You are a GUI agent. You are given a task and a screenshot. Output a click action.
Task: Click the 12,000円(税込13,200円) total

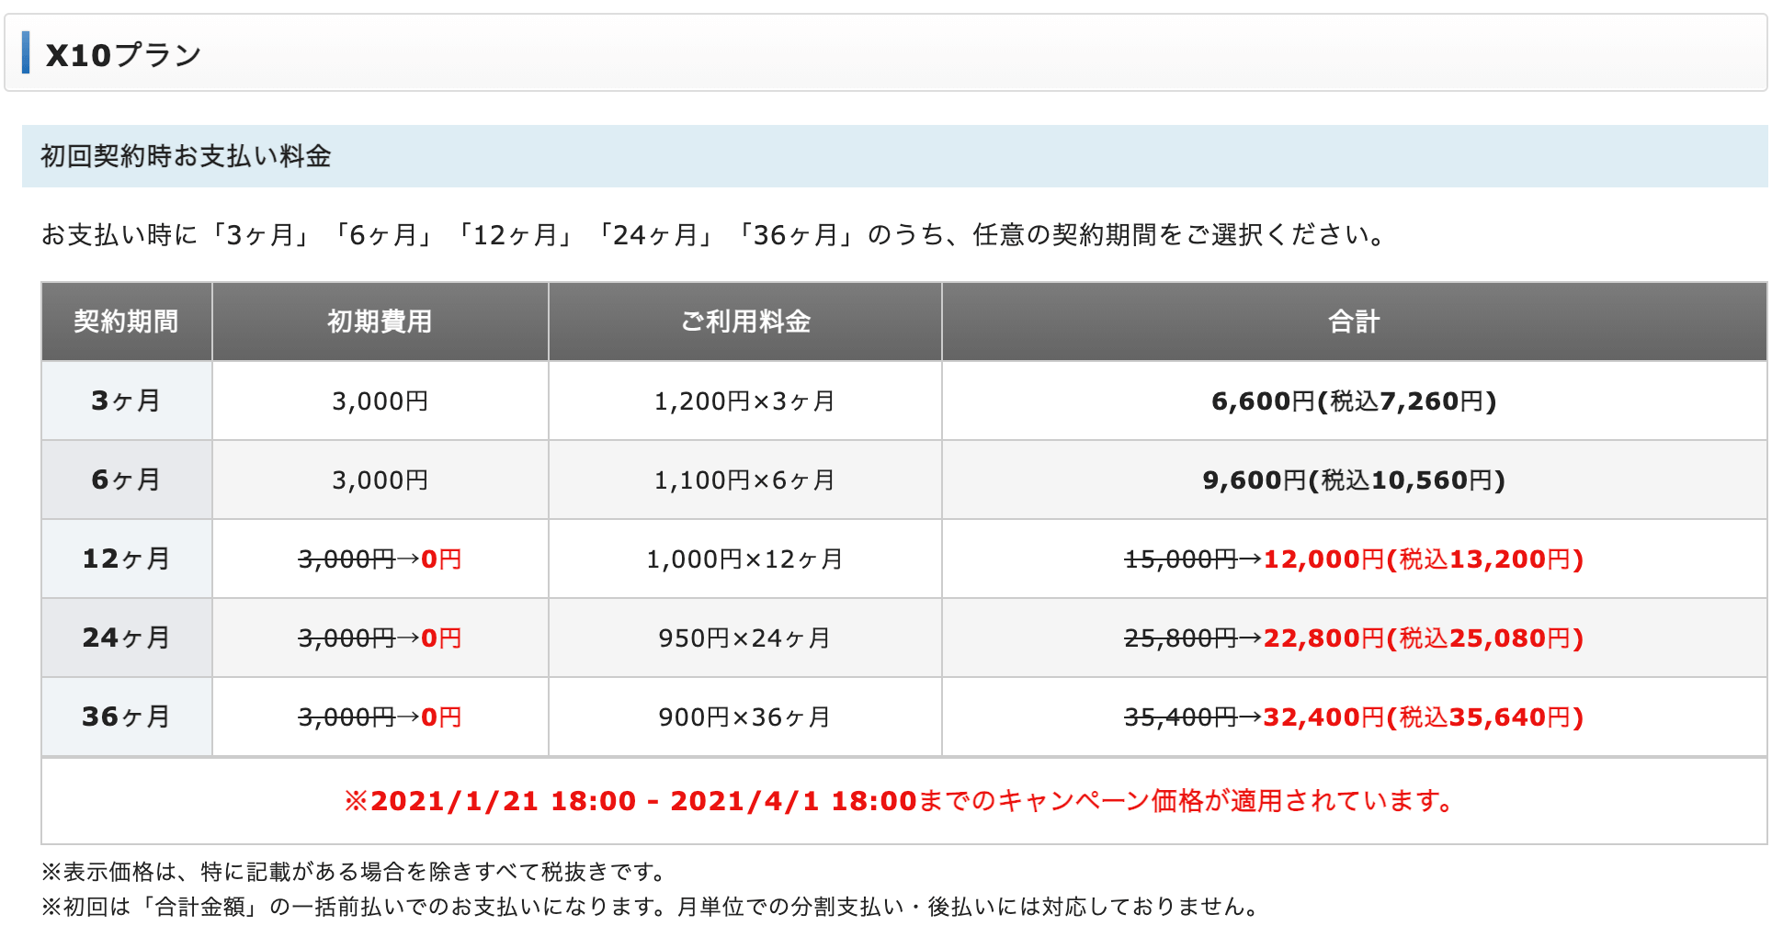click(x=1424, y=559)
